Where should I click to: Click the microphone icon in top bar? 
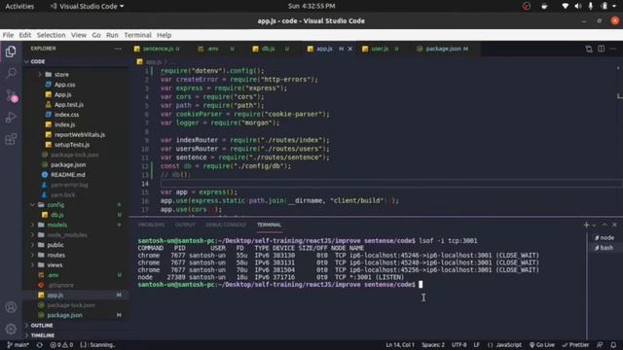pyautogui.click(x=591, y=6)
